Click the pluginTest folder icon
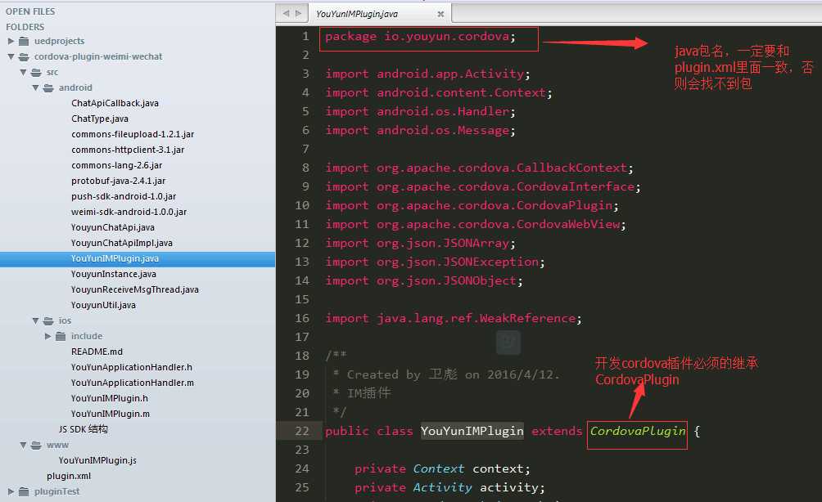 (x=24, y=491)
